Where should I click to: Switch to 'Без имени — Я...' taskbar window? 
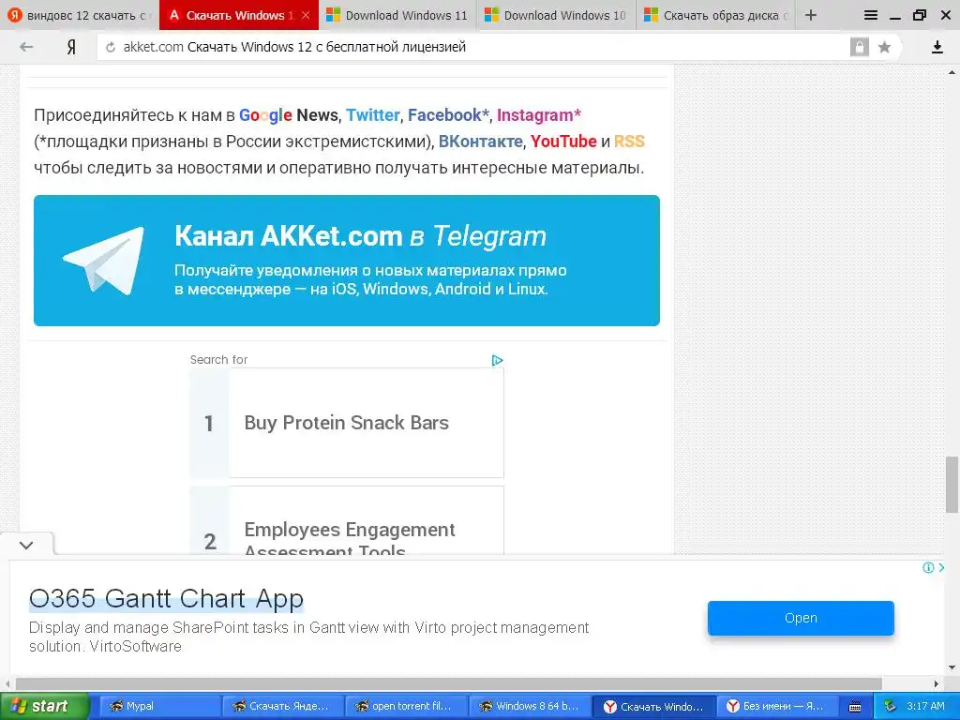coord(777,706)
